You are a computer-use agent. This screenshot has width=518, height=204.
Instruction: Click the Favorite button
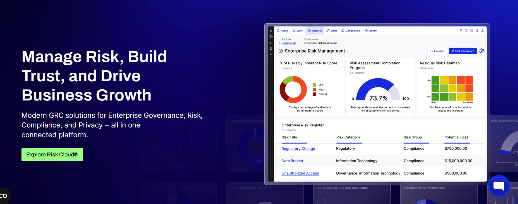click(x=437, y=51)
